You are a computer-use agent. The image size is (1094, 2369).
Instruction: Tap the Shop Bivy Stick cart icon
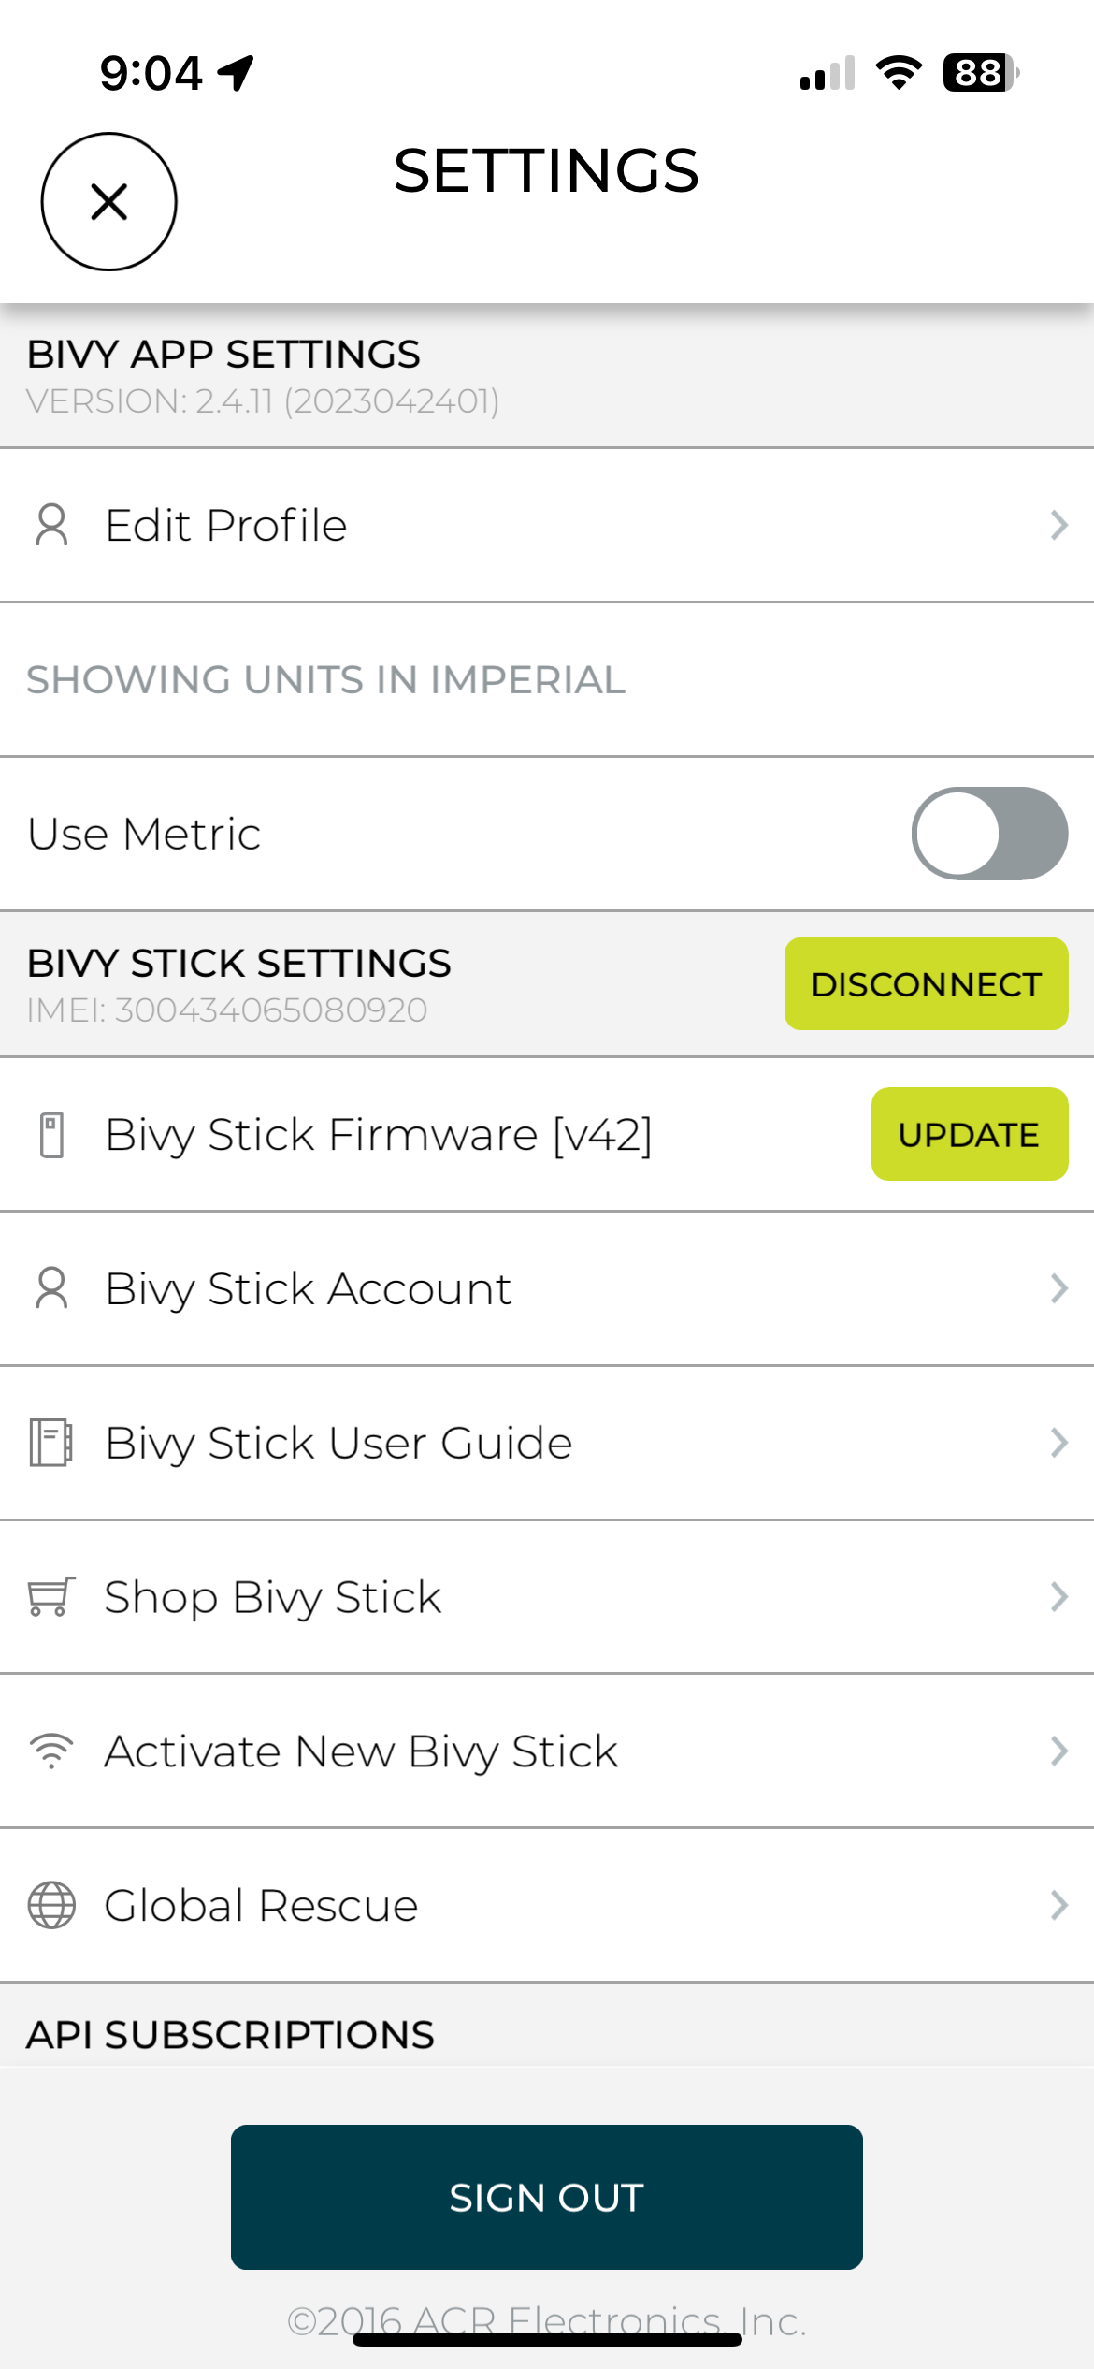pos(50,1597)
